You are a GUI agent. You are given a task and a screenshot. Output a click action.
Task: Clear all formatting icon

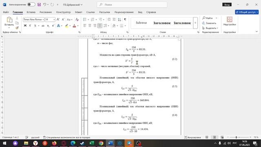tap(77, 20)
